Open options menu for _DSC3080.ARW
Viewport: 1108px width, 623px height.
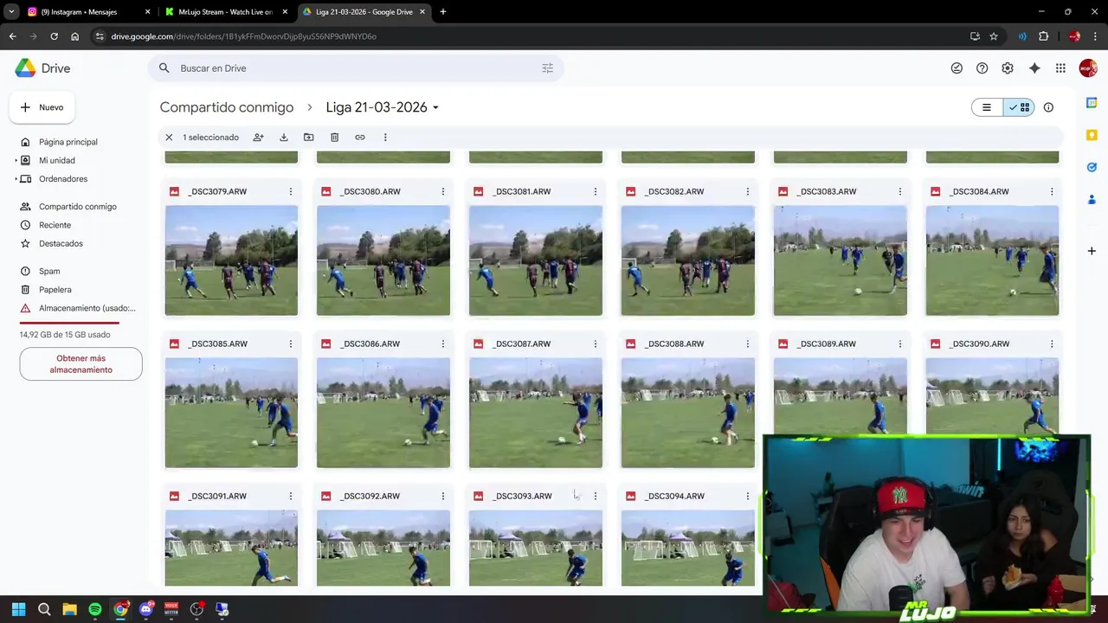pos(443,191)
